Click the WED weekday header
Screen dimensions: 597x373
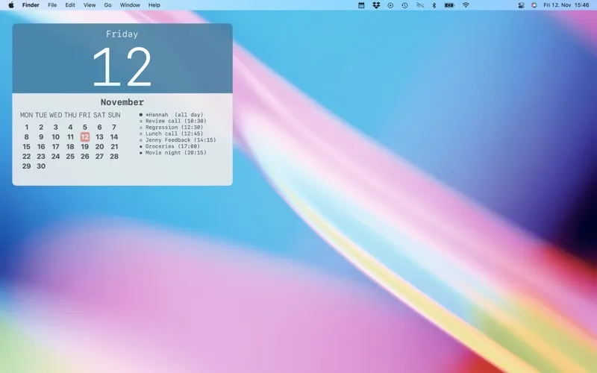coord(55,115)
